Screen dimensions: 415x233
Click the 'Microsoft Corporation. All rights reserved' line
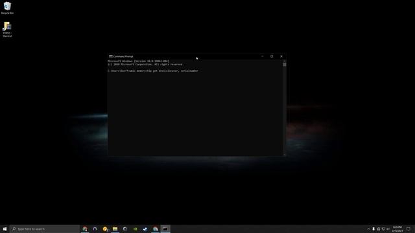tap(145, 64)
